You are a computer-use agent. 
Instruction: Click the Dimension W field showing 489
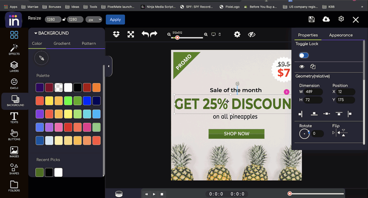pyautogui.click(x=313, y=92)
